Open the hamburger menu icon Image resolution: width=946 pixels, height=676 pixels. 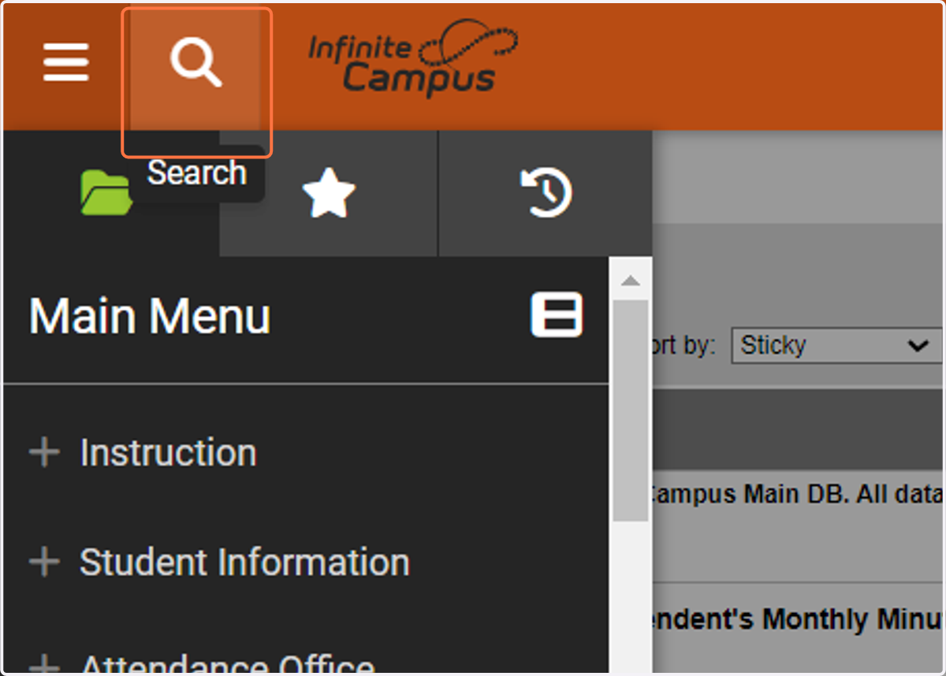point(65,62)
